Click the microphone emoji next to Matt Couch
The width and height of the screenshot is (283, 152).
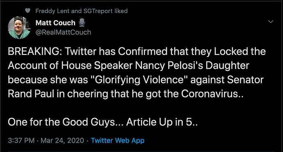[x=82, y=23]
